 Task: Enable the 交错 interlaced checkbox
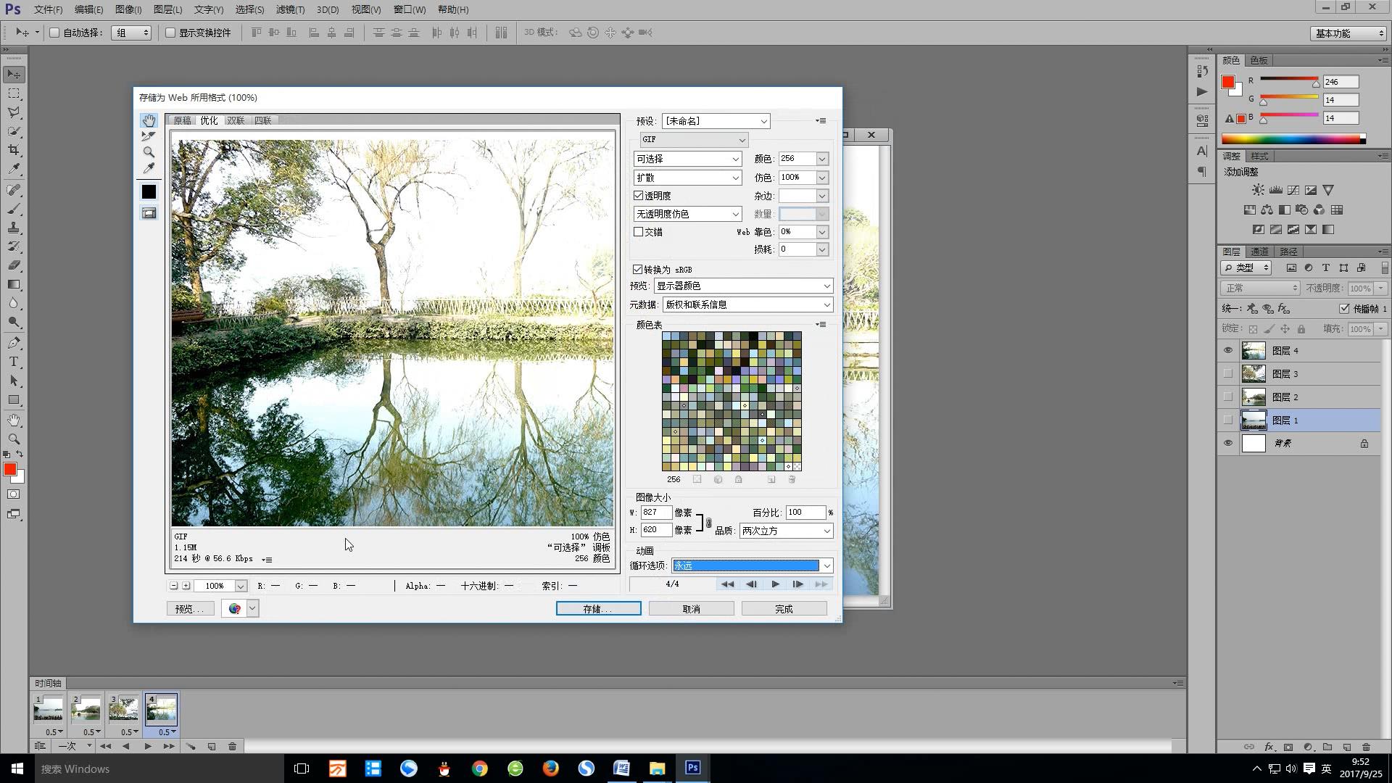pos(638,232)
